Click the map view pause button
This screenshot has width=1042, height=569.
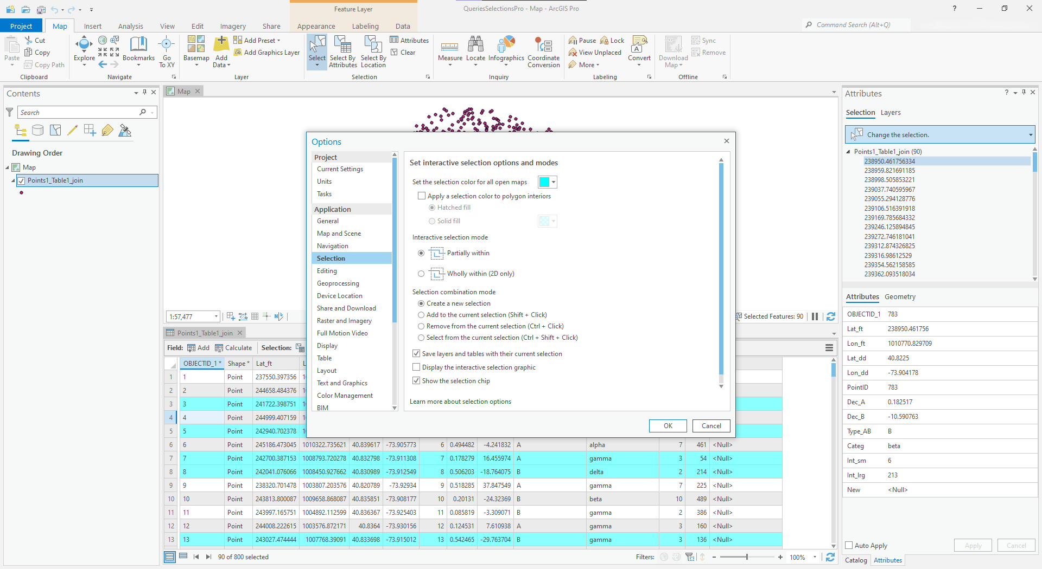pos(815,316)
